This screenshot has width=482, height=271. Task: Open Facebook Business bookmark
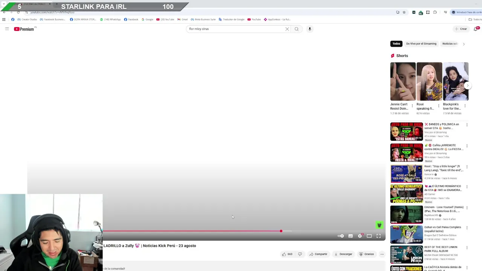pyautogui.click(x=52, y=20)
